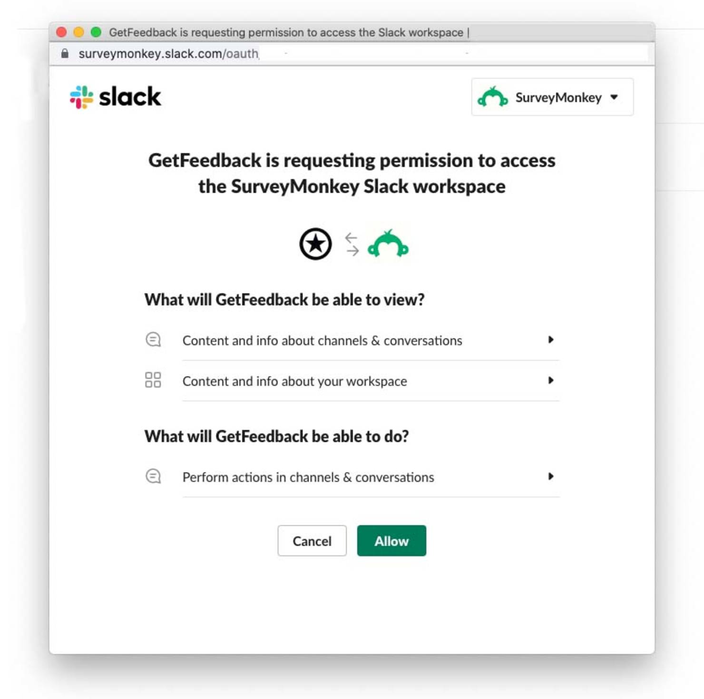Click the channels & conversations speech bubble icon
The image size is (704, 699).
pyautogui.click(x=153, y=340)
